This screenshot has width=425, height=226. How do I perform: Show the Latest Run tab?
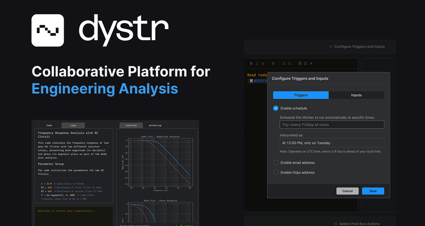point(131,125)
